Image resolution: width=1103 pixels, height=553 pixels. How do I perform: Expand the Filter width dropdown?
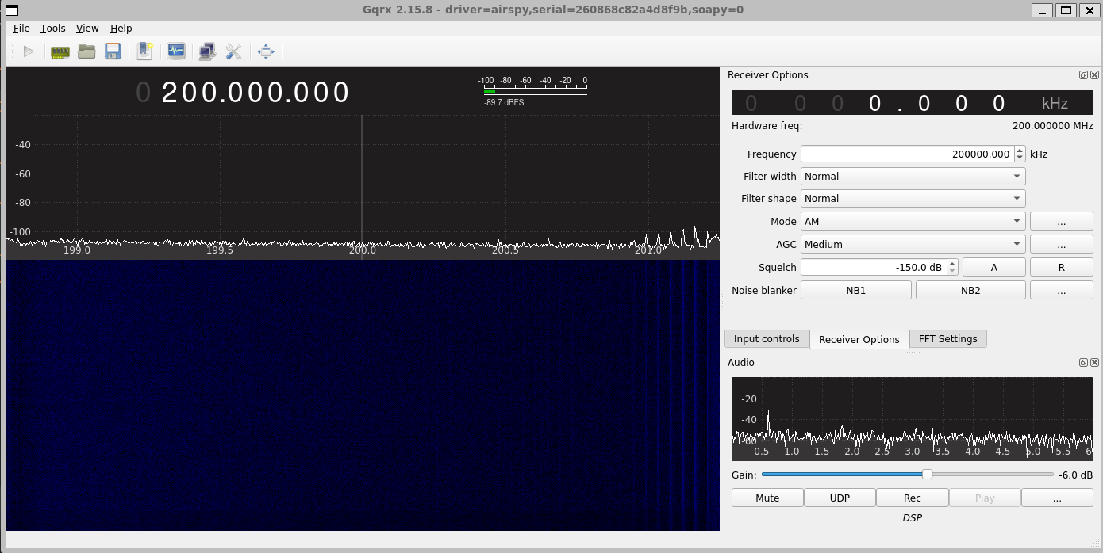pyautogui.click(x=913, y=176)
